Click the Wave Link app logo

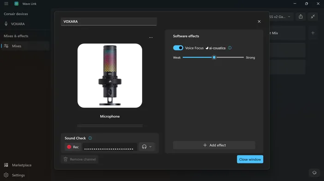point(16,4)
